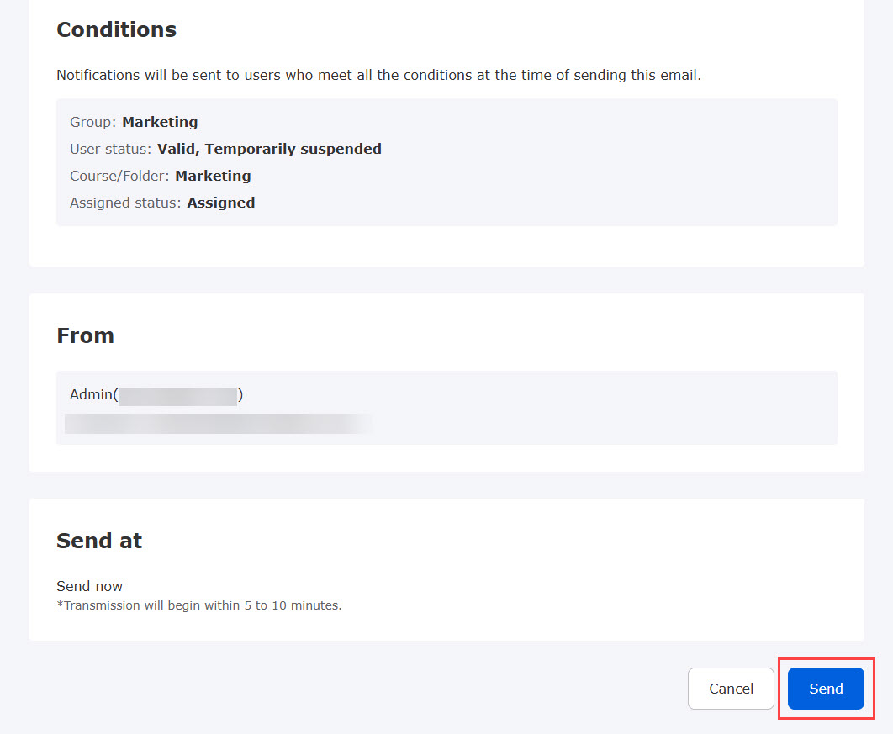Click the Send now text
Viewport: 893px width, 734px height.
pos(89,586)
